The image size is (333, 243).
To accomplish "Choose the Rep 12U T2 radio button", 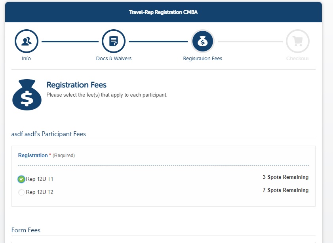I will pos(21,192).
